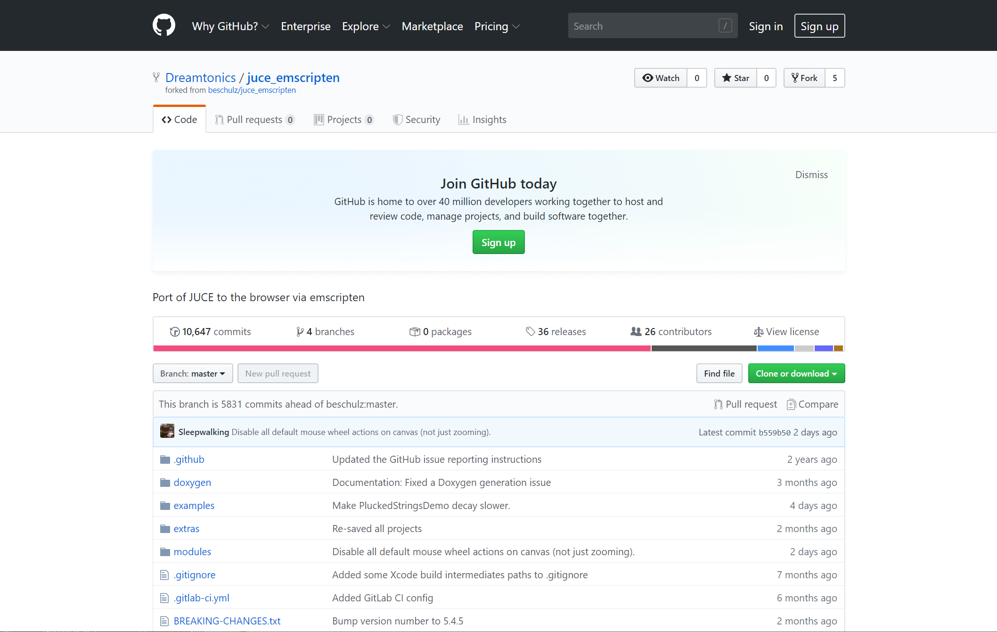Open the beschulz/juce_emscripten source fork link
This screenshot has width=997, height=632.
(252, 90)
